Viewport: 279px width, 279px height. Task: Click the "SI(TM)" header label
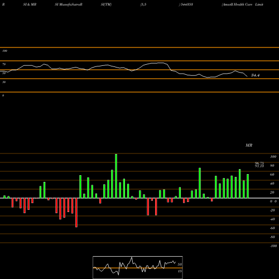pyautogui.click(x=106, y=4)
